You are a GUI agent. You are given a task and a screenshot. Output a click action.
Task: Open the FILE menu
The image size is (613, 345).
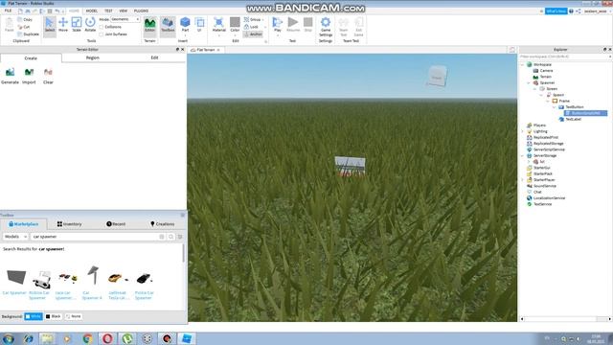8,11
